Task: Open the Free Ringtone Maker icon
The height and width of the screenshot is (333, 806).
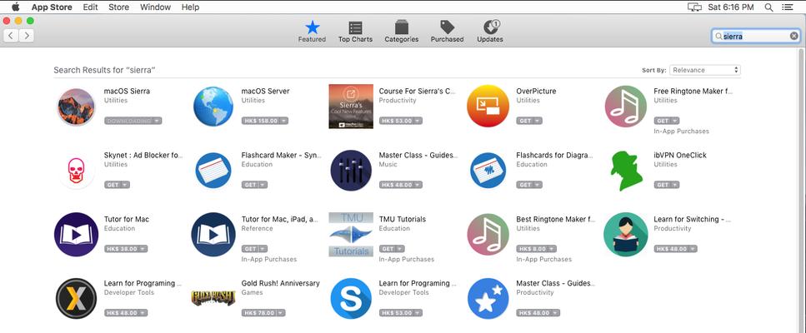Action: click(x=626, y=107)
